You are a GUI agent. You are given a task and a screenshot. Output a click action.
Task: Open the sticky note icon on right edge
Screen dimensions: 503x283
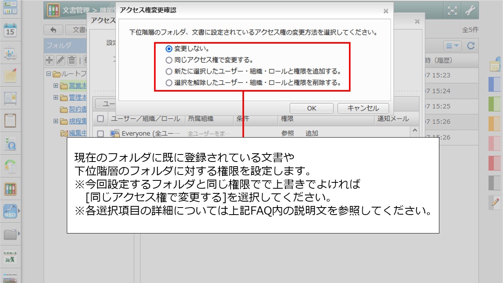pyautogui.click(x=496, y=64)
